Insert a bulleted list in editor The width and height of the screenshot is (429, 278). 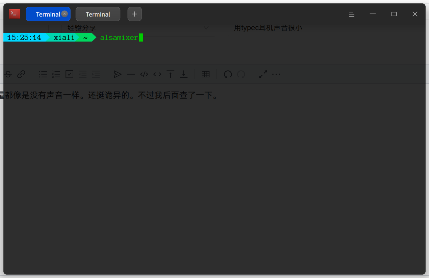click(43, 74)
